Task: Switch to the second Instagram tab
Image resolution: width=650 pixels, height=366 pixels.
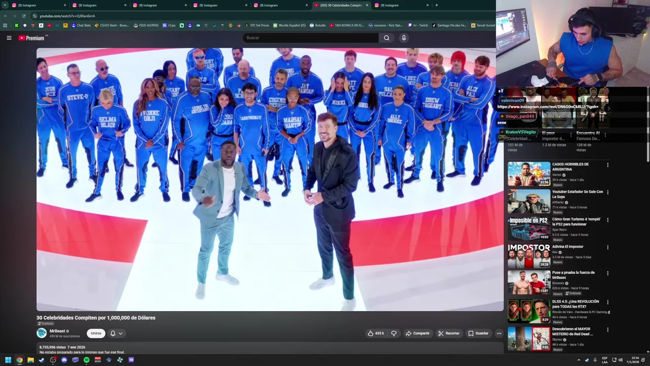Action: [99, 5]
